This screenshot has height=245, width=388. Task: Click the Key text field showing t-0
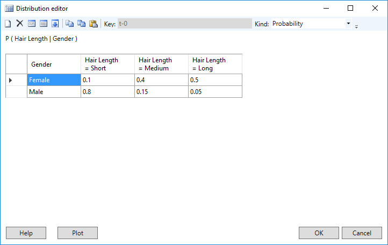tap(184, 24)
